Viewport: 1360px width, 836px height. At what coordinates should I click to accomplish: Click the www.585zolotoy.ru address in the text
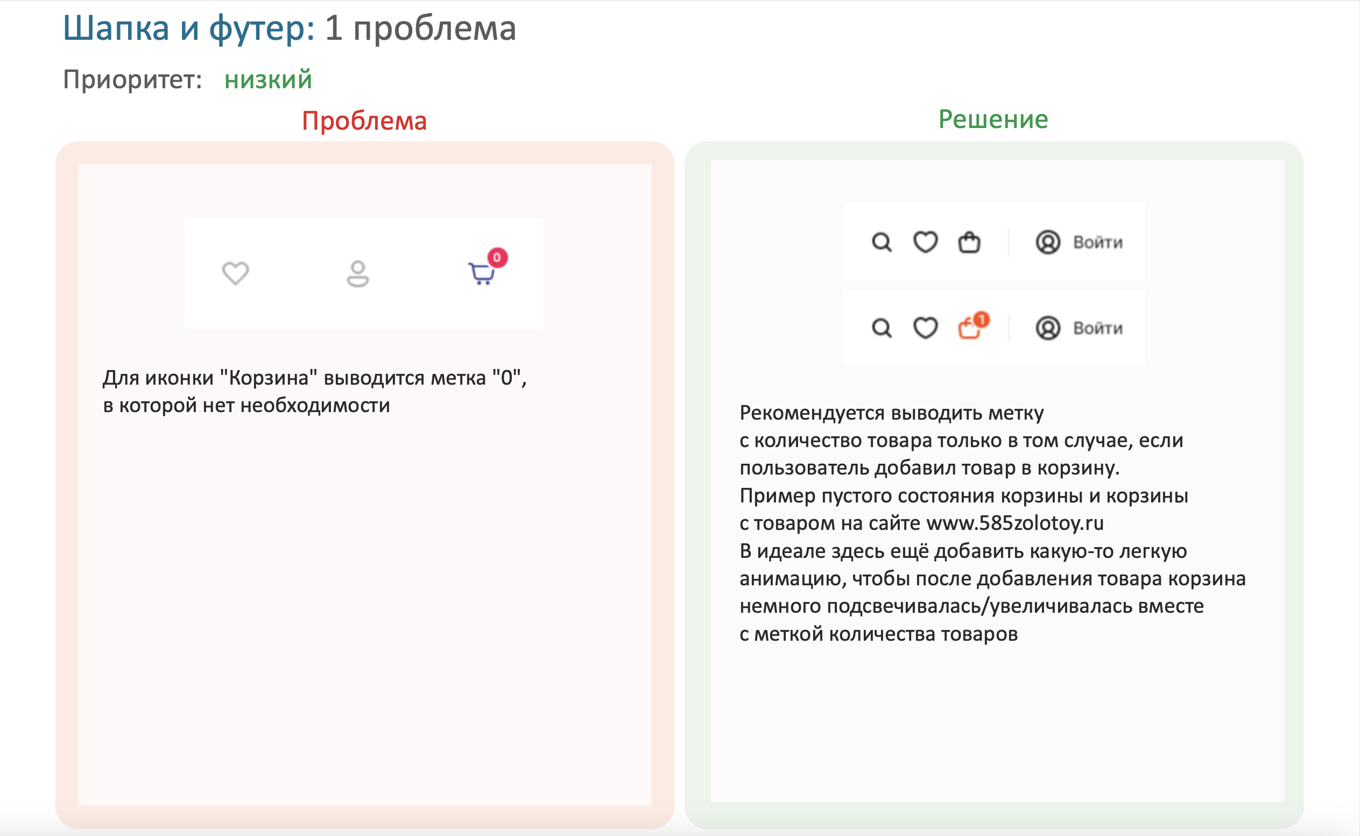click(1015, 523)
